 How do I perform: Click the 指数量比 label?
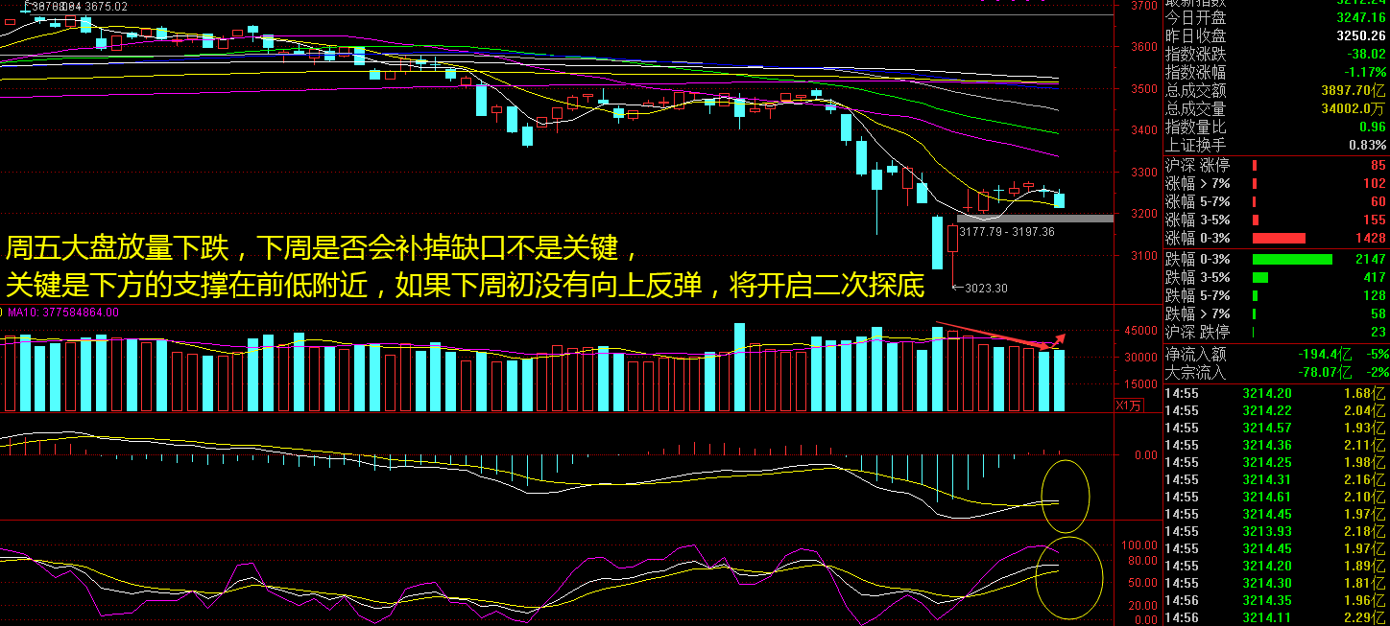[x=1195, y=127]
